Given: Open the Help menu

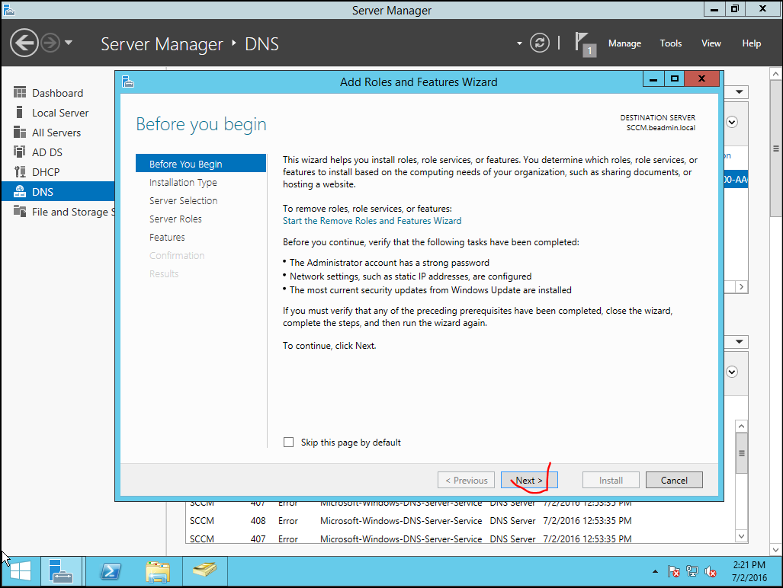Looking at the screenshot, I should tap(751, 43).
